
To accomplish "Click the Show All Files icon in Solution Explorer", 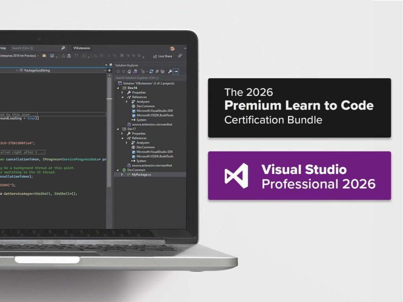I will (x=162, y=72).
